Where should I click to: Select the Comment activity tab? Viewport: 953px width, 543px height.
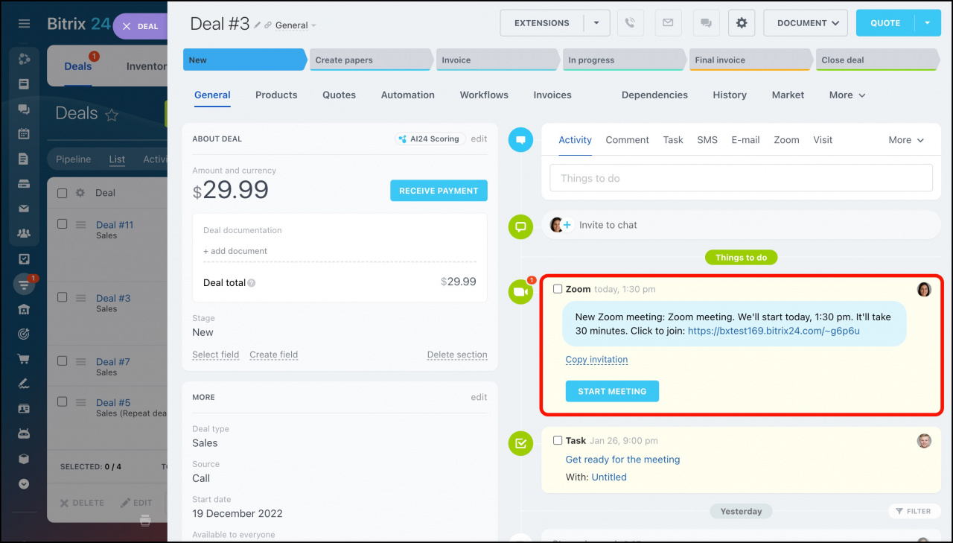(628, 140)
